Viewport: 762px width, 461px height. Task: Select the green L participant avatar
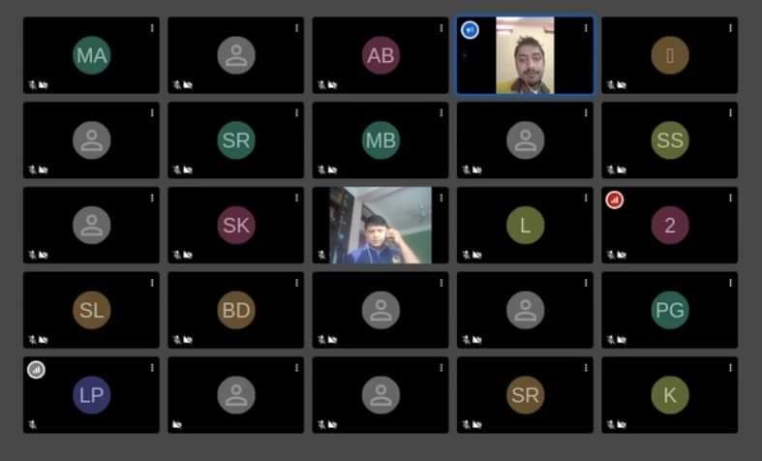click(526, 225)
